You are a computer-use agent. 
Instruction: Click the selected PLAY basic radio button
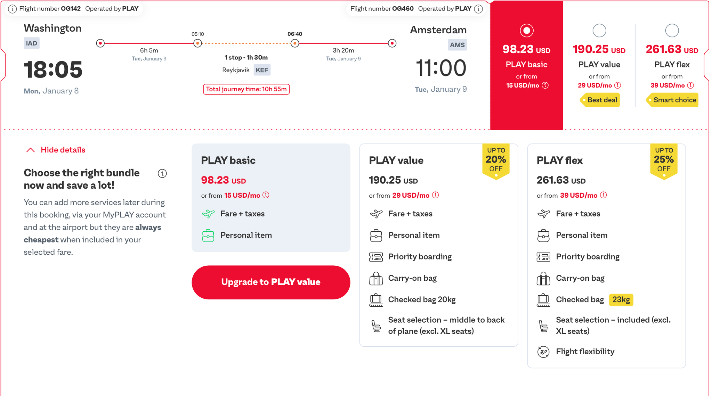tap(527, 31)
